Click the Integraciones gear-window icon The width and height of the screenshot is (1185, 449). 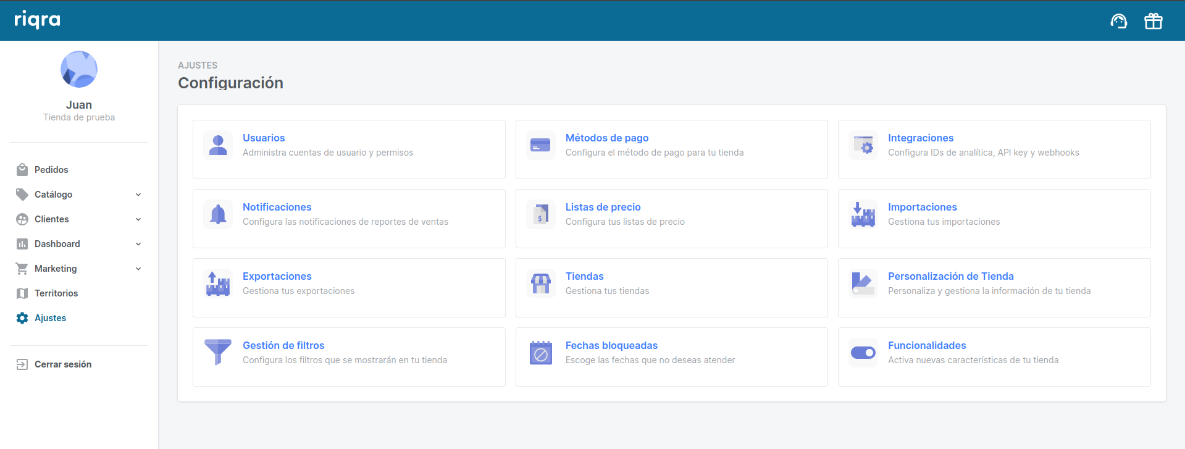(863, 145)
